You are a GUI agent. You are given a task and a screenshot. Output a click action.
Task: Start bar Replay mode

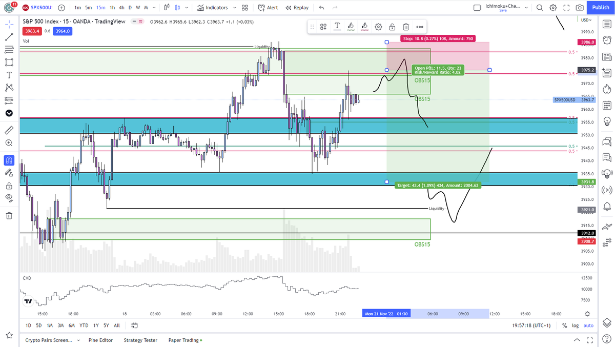click(x=297, y=8)
